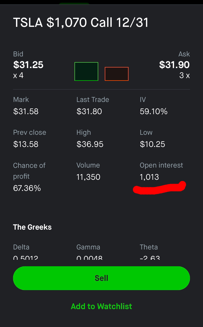Image resolution: width=203 pixels, height=327 pixels.
Task: Tap the Theta label
Action: pyautogui.click(x=149, y=247)
